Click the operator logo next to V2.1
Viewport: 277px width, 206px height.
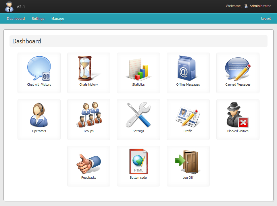click(9, 7)
